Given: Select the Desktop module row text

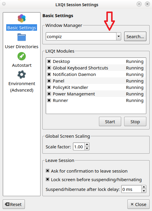Looking at the screenshot, I should (61, 61).
